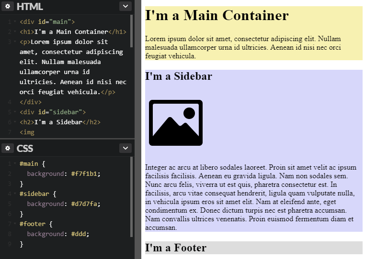Expand the CSS panel dropdown chevron
Viewport: 365px width, 259px height.
[x=125, y=148]
